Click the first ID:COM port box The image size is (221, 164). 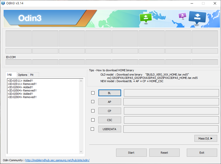[x=19, y=62]
